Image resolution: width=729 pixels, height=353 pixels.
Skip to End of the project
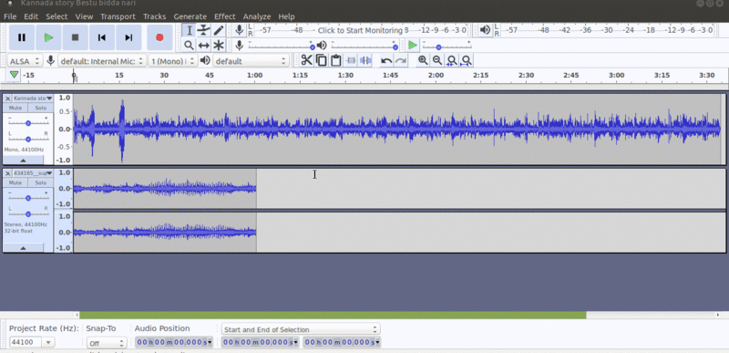coord(128,37)
